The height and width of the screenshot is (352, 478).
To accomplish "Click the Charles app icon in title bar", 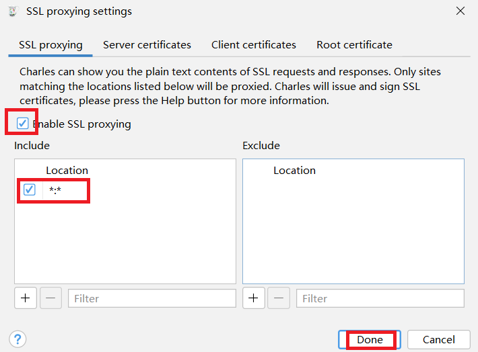I will pyautogui.click(x=11, y=11).
